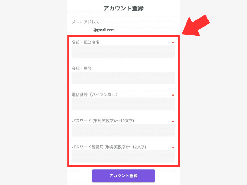Click the red asterisk beside パスワード
Image resolution: width=247 pixels, height=185 pixels.
tap(173, 121)
